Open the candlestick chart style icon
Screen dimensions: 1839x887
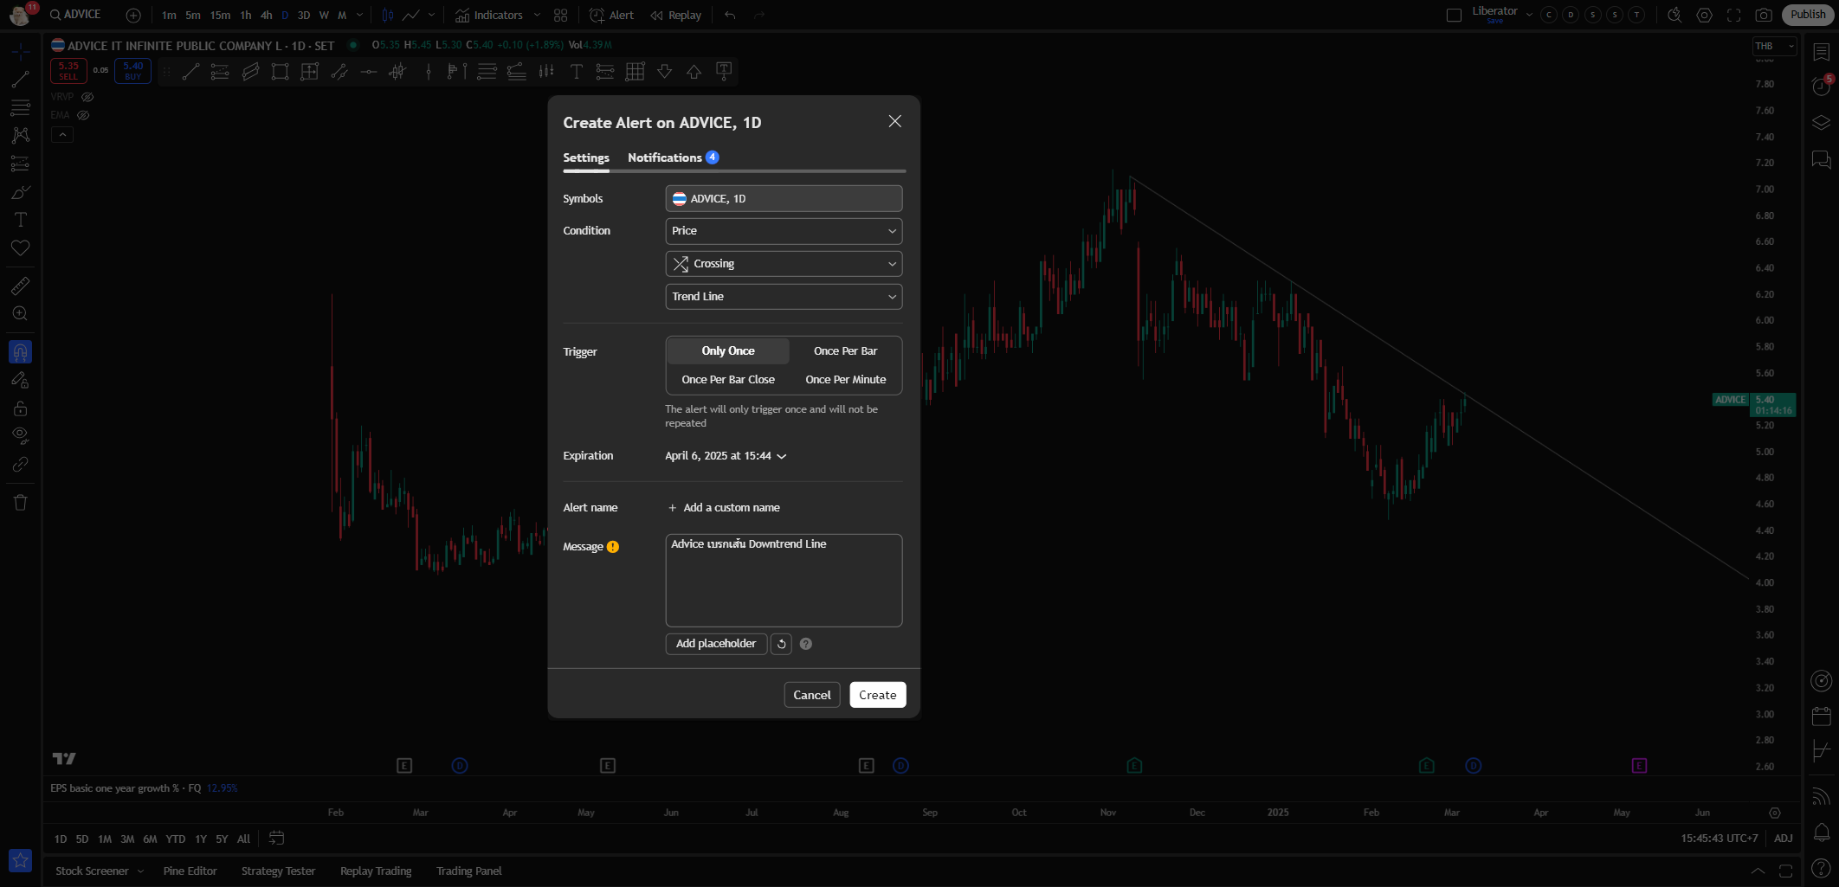(388, 15)
